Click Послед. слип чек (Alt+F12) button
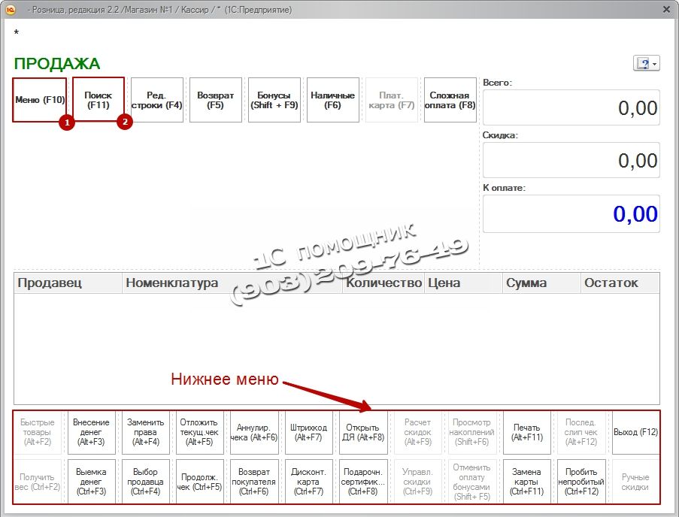The image size is (679, 517). (x=581, y=432)
